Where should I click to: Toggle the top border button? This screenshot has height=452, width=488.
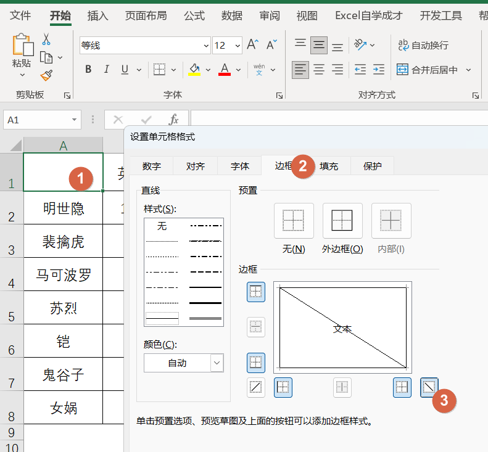(256, 292)
